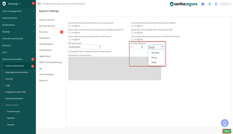Select Yes for force SSL on password change

tap(70, 33)
